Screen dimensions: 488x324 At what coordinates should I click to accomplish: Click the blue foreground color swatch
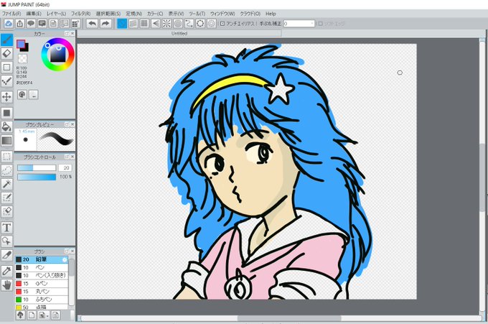pos(21,45)
